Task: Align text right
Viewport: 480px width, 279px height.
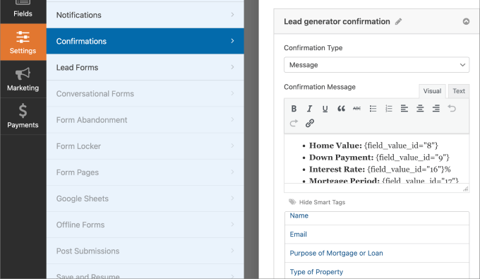Action: (x=436, y=108)
